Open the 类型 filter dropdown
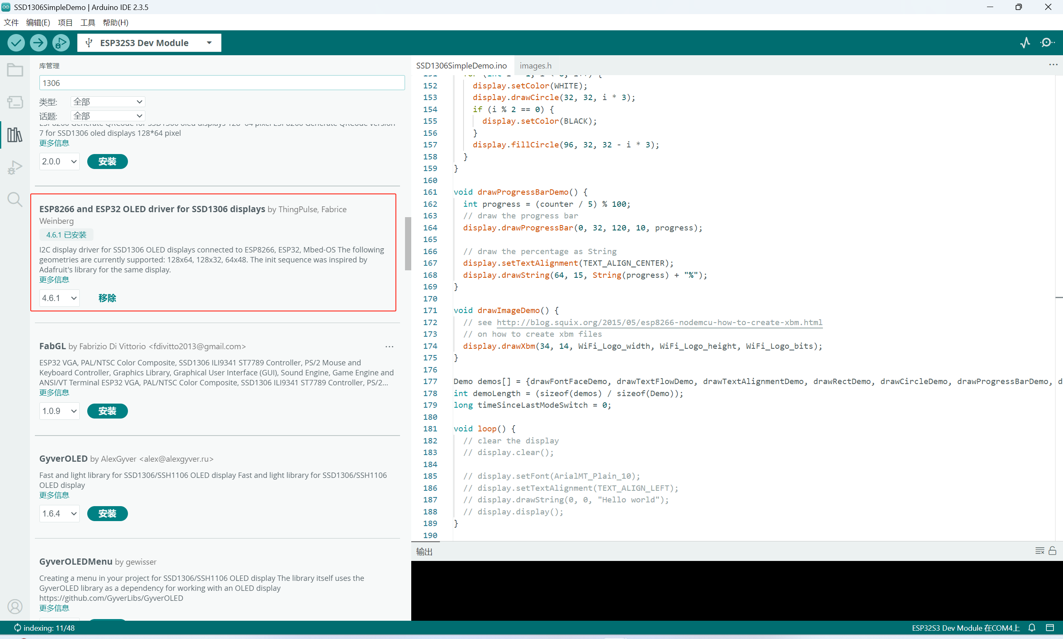 click(108, 102)
